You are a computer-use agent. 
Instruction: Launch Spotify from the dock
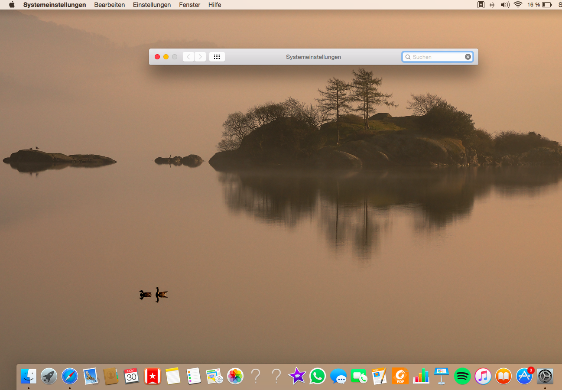tap(462, 376)
